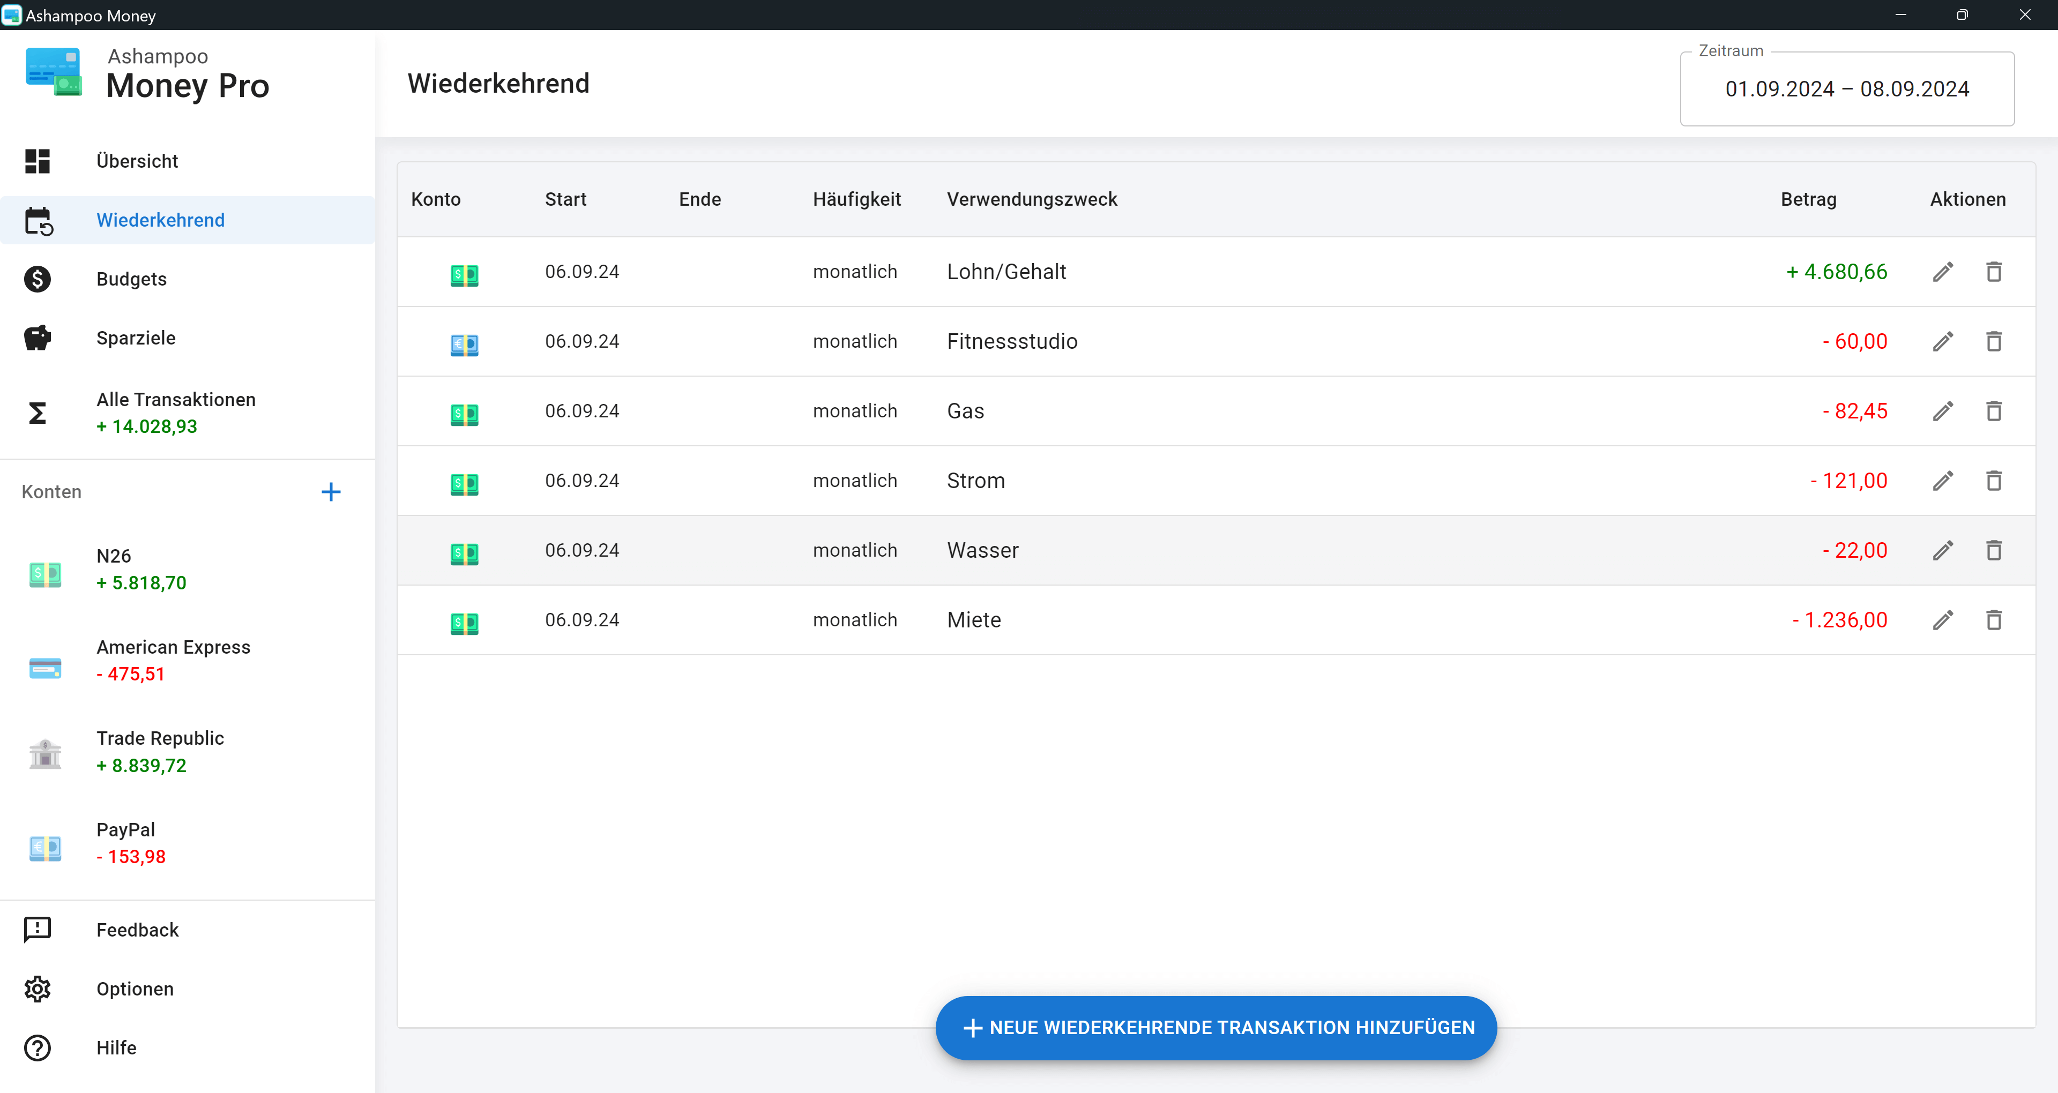Click the Optionen settings gear icon
This screenshot has height=1093, width=2058.
37,988
